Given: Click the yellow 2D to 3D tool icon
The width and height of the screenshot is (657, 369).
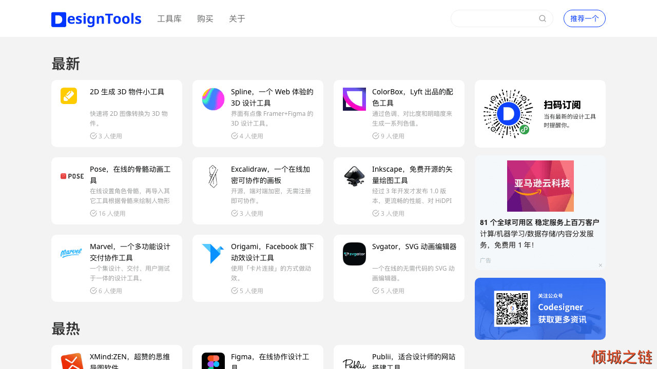Looking at the screenshot, I should click(69, 96).
